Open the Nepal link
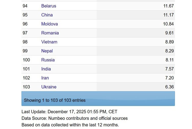 point(47,51)
